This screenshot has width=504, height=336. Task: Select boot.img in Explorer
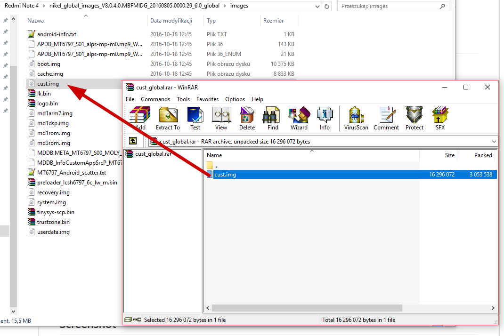pyautogui.click(x=49, y=64)
